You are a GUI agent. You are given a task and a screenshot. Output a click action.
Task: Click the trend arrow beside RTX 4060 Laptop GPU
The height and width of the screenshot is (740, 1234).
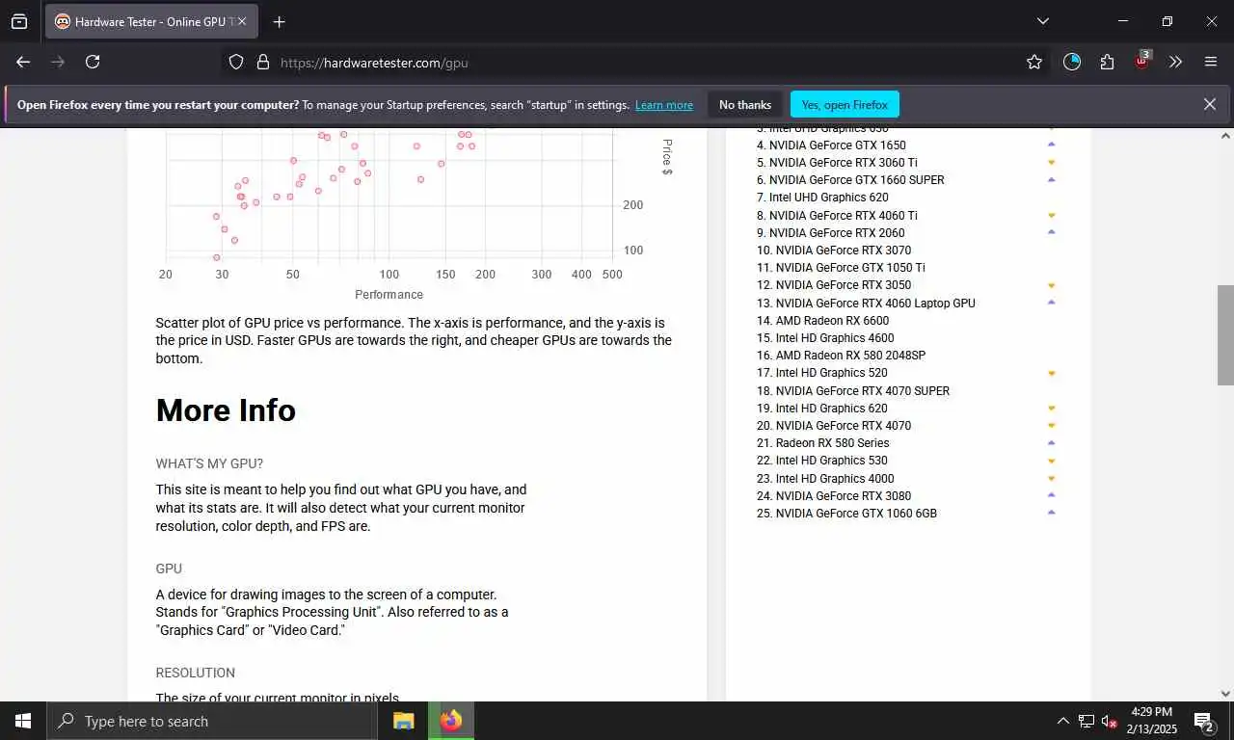tap(1052, 303)
